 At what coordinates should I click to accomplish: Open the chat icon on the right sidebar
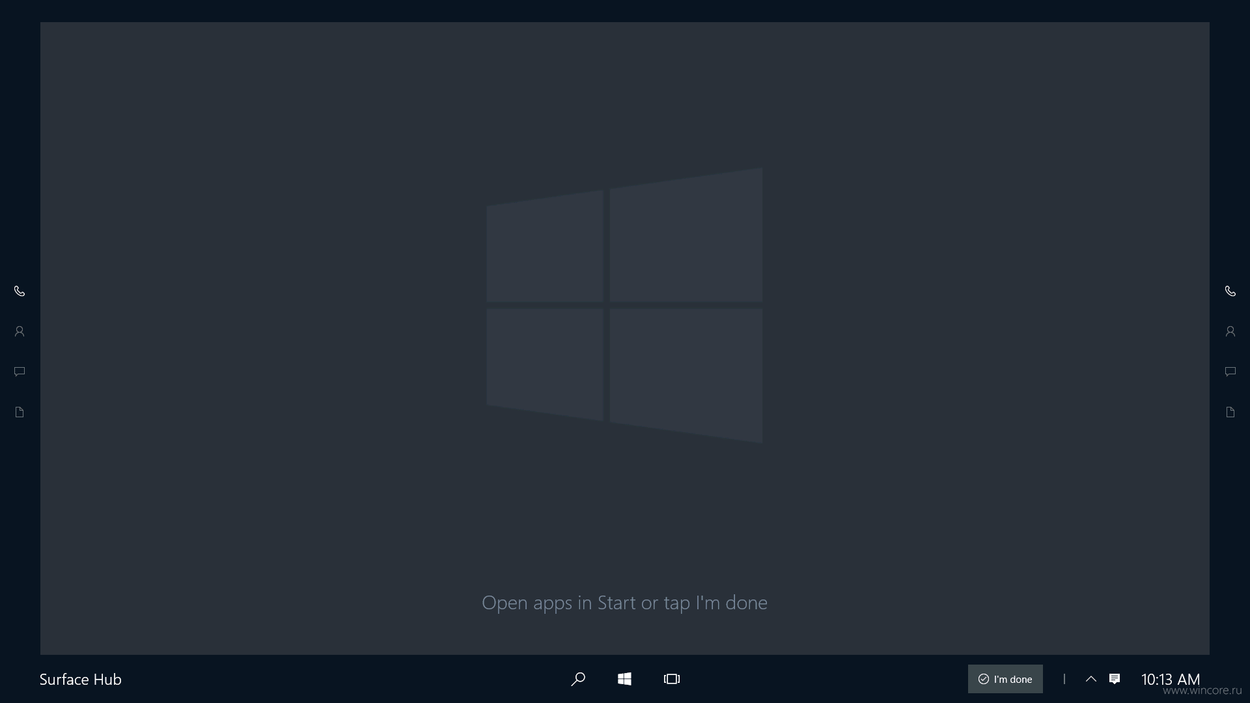1230,372
